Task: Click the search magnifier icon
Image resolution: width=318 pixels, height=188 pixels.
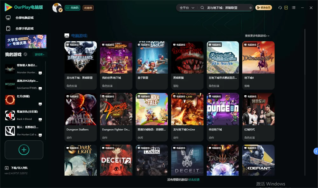Action: (x=202, y=8)
